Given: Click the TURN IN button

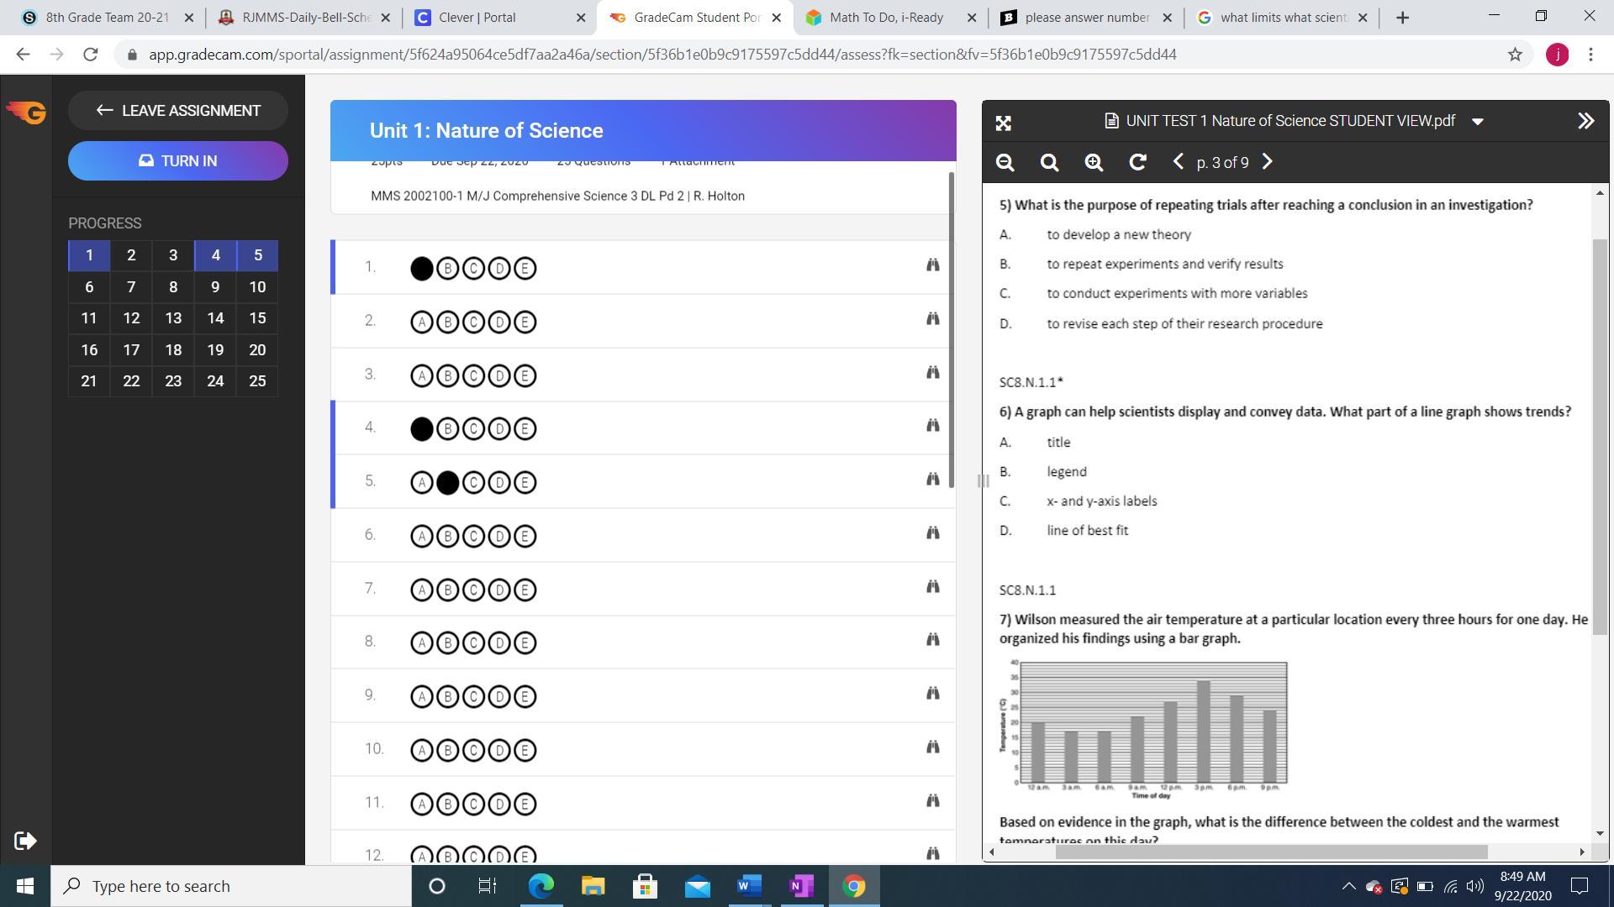Looking at the screenshot, I should (x=178, y=160).
